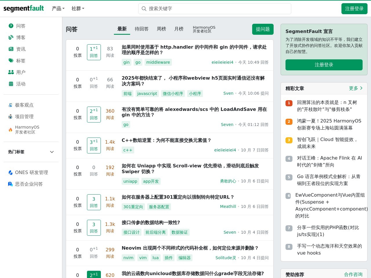
Task: Focus the 搜索关键字 search field
Action: click(x=217, y=9)
